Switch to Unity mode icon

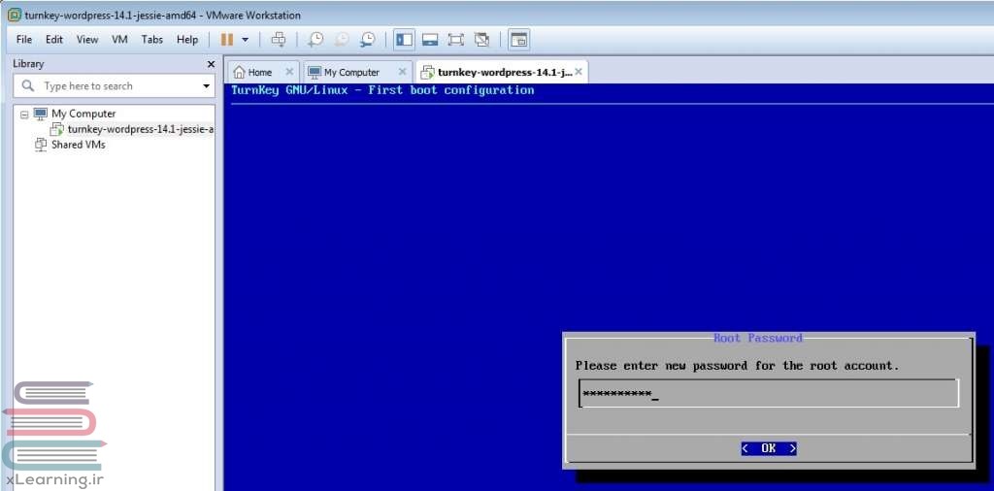pyautogui.click(x=481, y=40)
